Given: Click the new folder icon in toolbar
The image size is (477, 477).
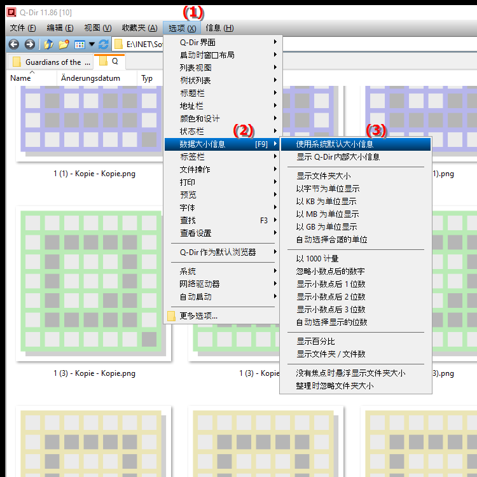Looking at the screenshot, I should (x=64, y=45).
